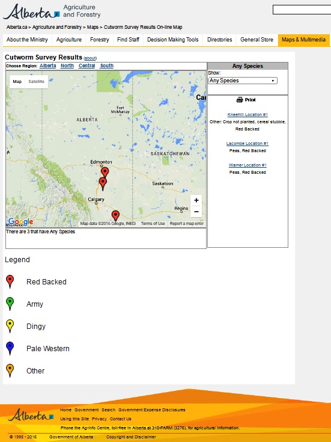Click the search input field at top
The image size is (331, 442).
[x=302, y=10]
